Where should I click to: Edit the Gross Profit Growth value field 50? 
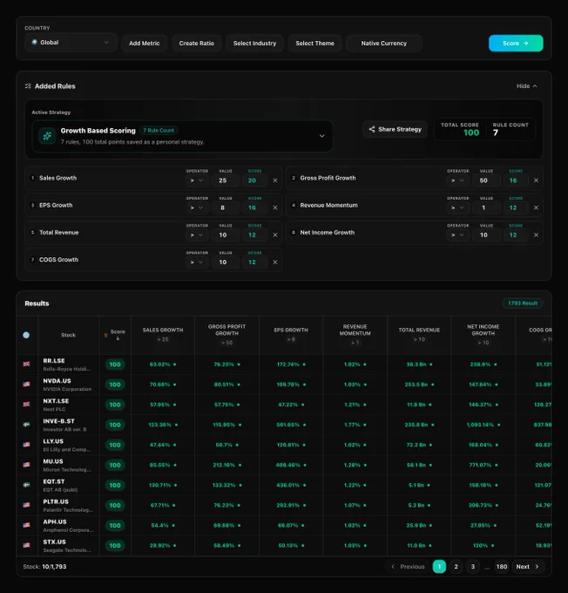point(486,181)
